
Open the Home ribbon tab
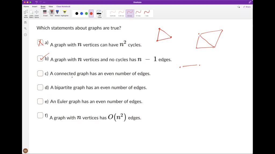point(26,6)
